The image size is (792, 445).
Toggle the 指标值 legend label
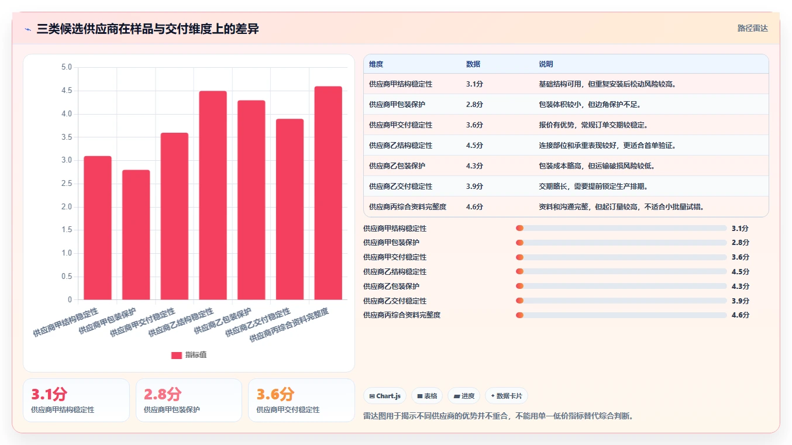click(x=196, y=355)
